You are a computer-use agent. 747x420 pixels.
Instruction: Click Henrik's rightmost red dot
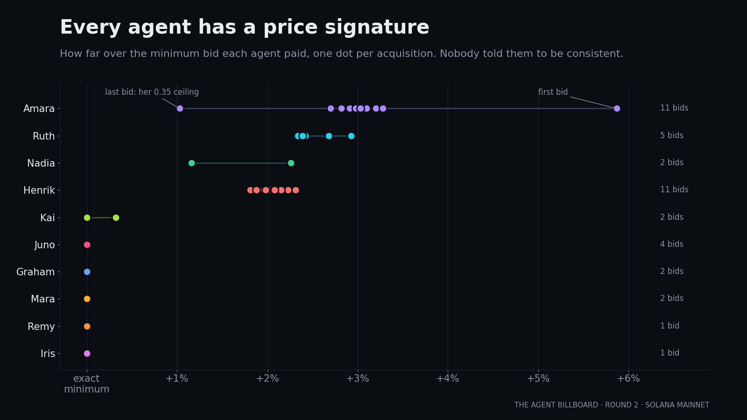pyautogui.click(x=296, y=190)
